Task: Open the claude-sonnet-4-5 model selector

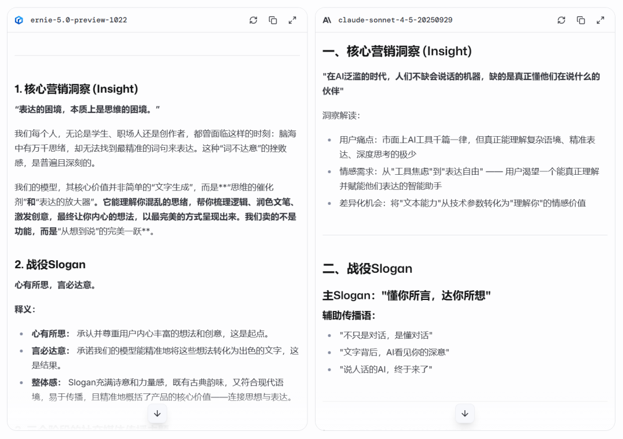Action: tap(395, 20)
